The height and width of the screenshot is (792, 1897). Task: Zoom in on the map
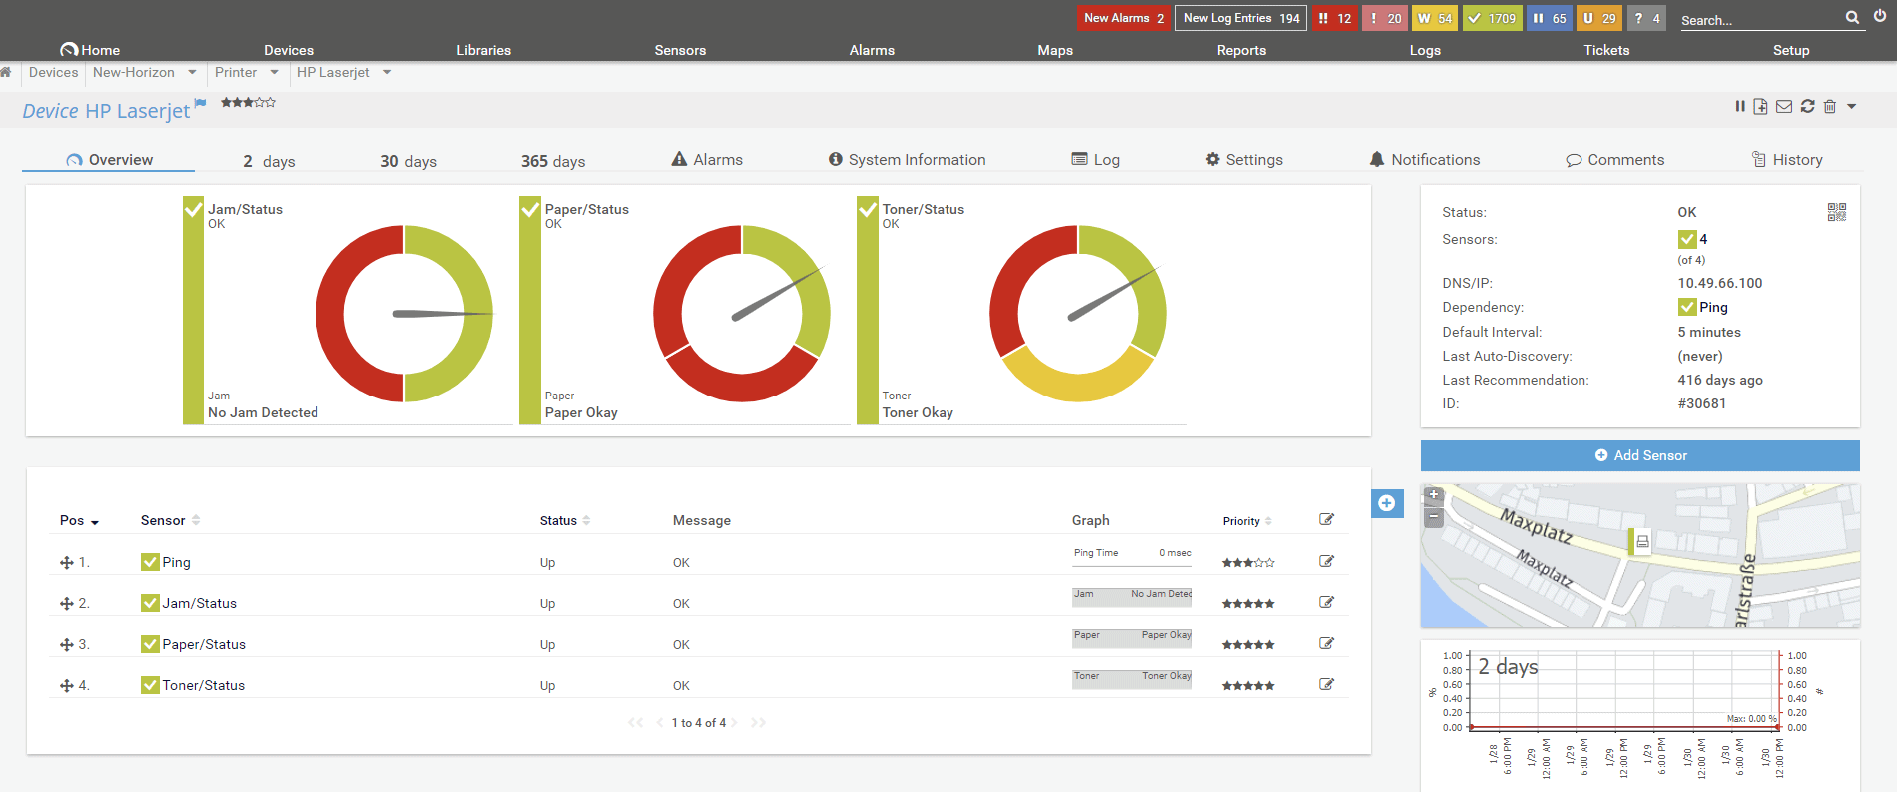point(1434,495)
